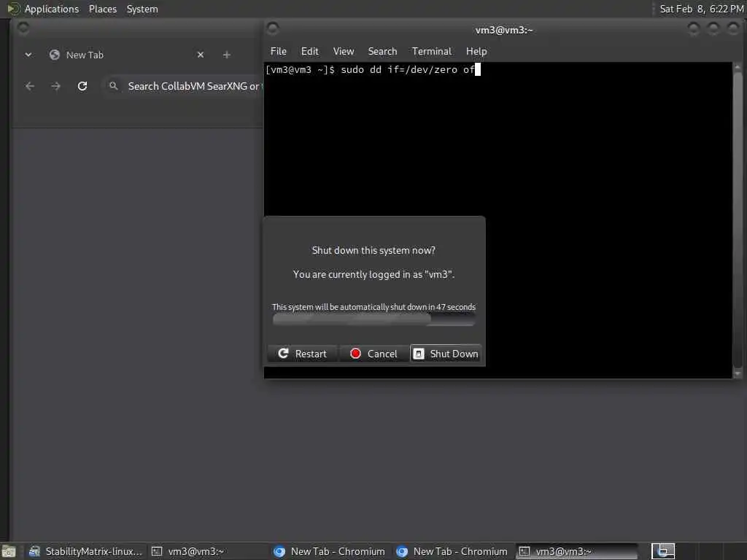Switch to StabilityMatrix-linux taskbar entry

tap(85, 551)
